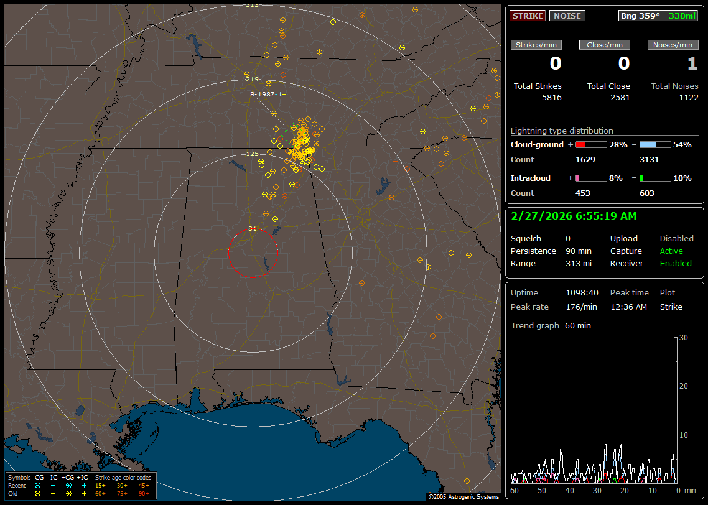Select the B-1987-1 storm label on map
This screenshot has width=708, height=505.
268,95
